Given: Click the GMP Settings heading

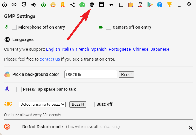Looking at the screenshot, I should 20,16.
